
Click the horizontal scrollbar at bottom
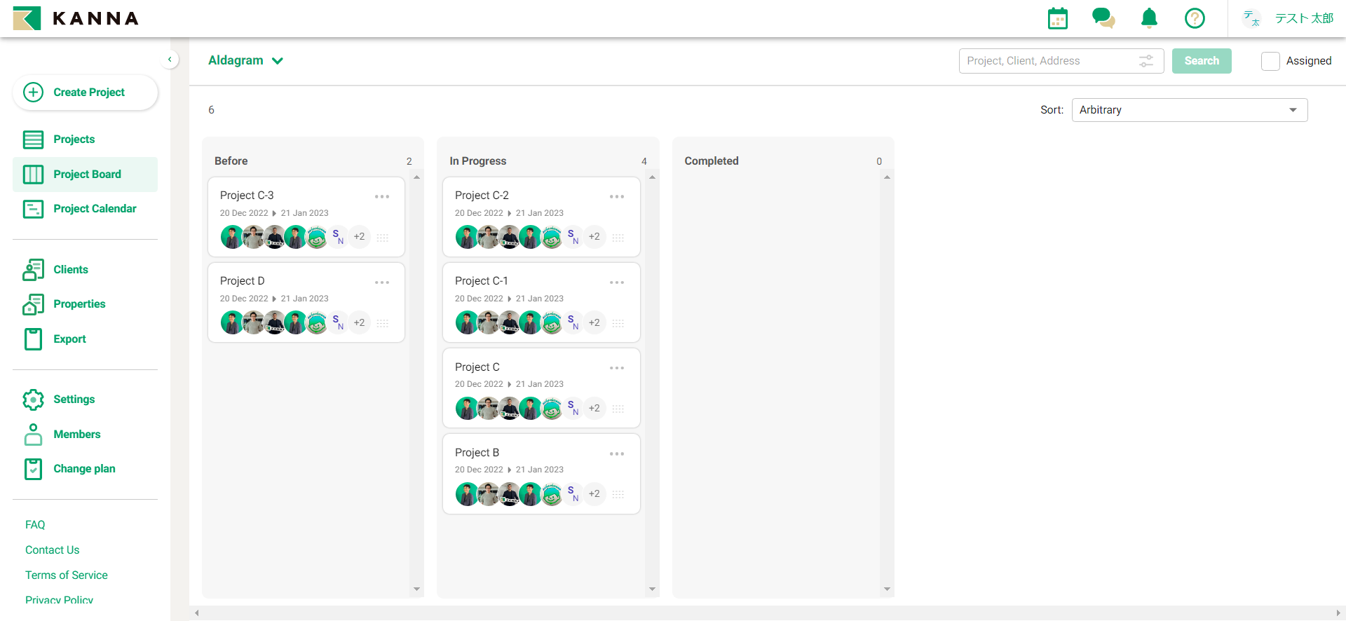(767, 613)
